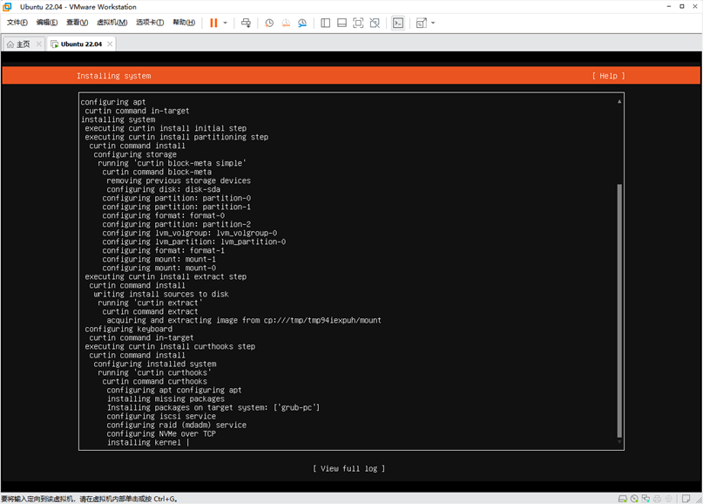The image size is (703, 504).
Task: Click the 'removing previous storage devices' line
Action: pos(179,180)
